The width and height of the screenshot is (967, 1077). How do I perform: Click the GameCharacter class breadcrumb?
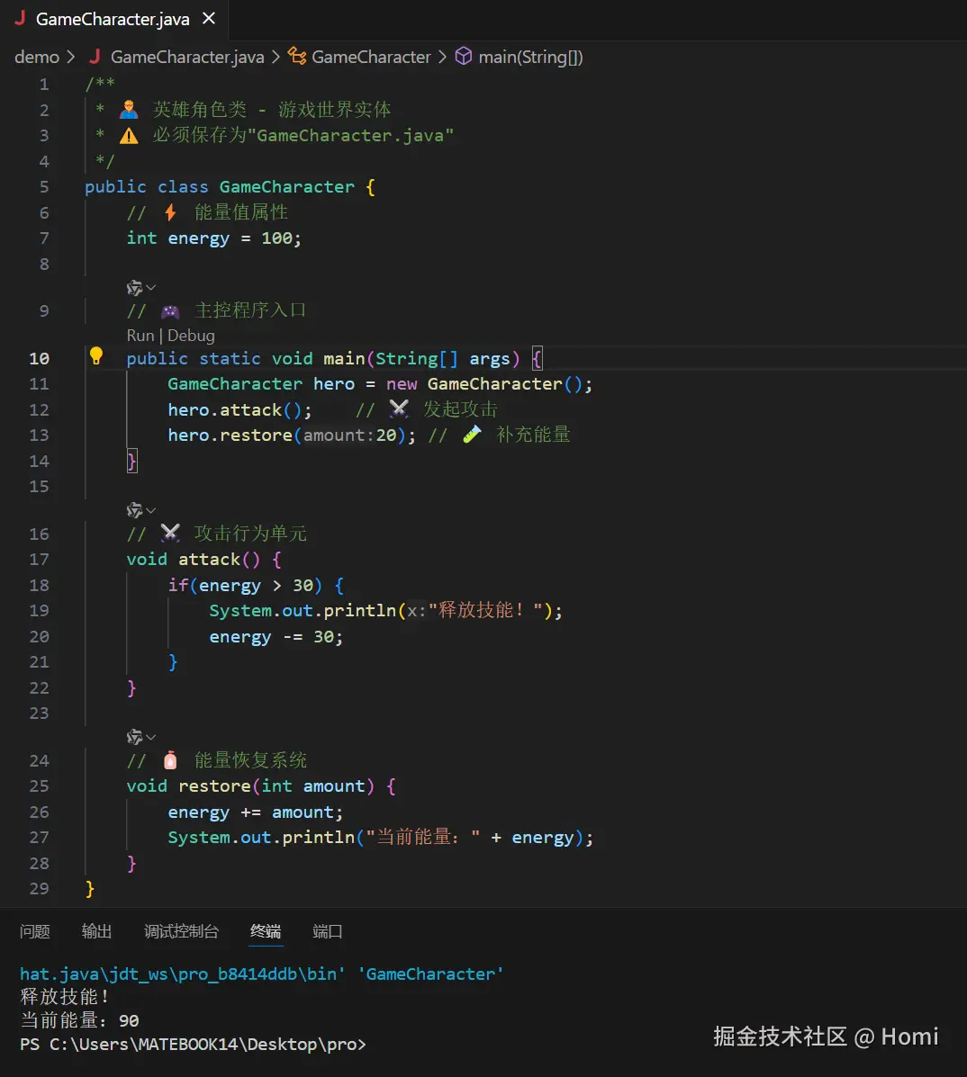click(371, 57)
